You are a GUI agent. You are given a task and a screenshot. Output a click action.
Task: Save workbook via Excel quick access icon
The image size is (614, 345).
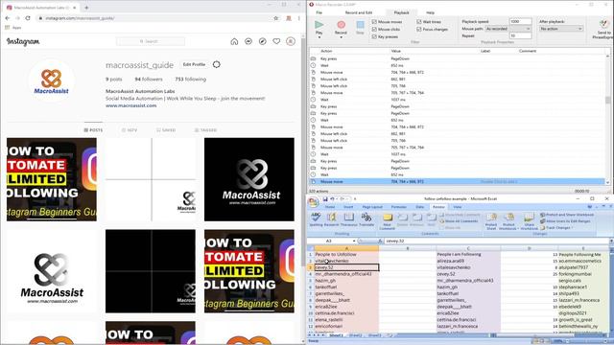pos(325,199)
